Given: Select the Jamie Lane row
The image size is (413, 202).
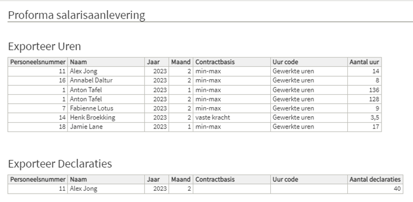Looking at the screenshot, I should click(x=194, y=127).
